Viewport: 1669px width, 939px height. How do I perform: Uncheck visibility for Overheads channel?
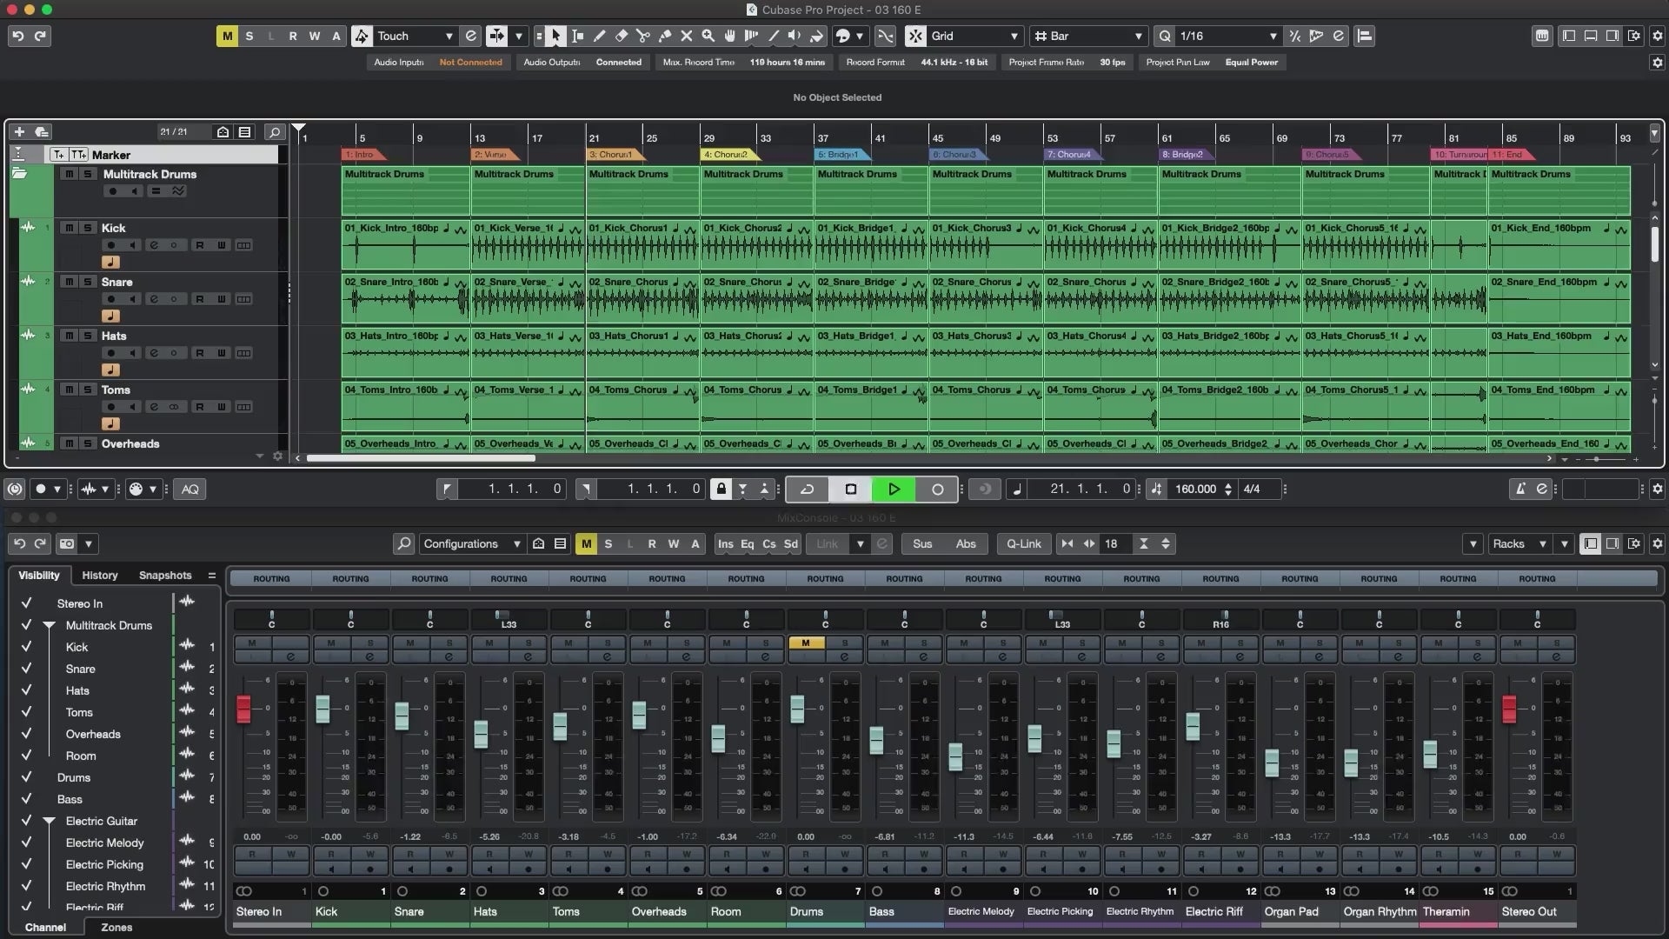click(x=26, y=734)
